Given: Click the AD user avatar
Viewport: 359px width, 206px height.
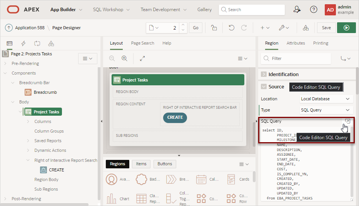Looking at the screenshot, I should click(x=330, y=10).
